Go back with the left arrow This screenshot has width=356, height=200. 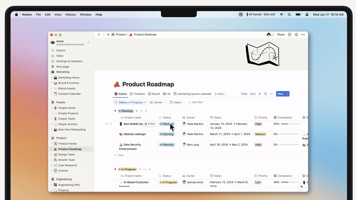[x=99, y=34]
